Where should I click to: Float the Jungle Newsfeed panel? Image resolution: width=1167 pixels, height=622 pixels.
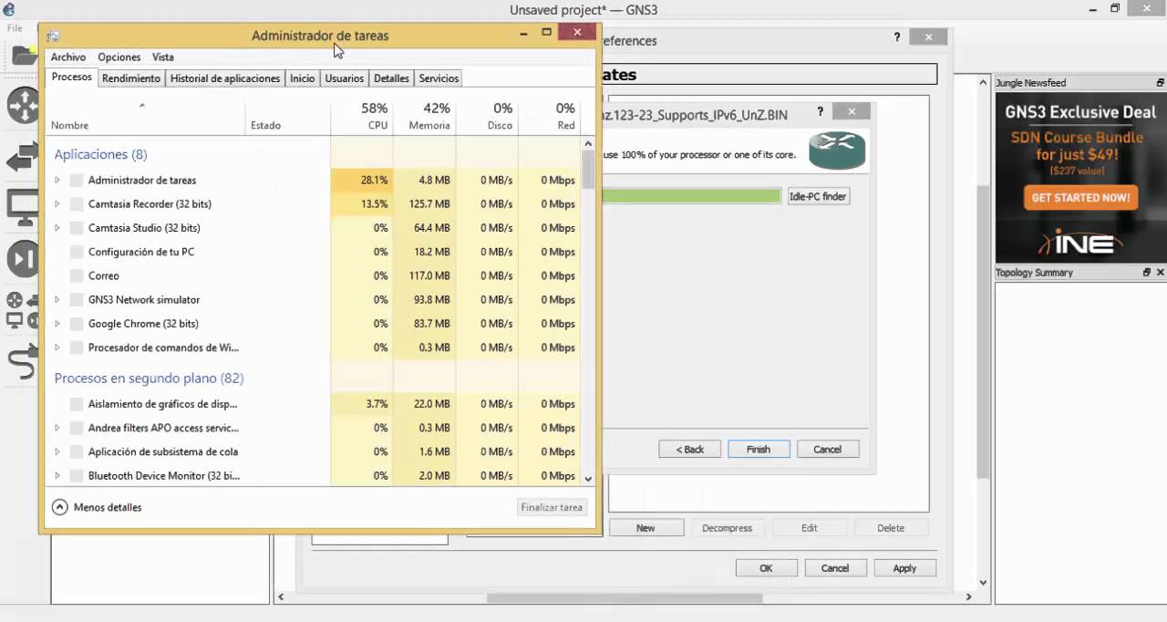1161,83
